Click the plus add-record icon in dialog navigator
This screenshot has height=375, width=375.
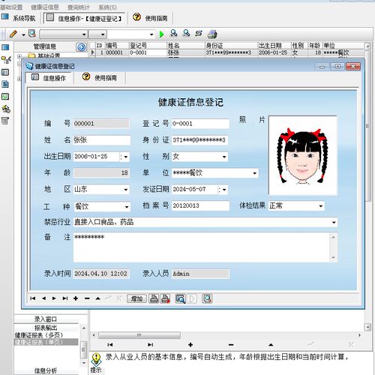(x=76, y=298)
